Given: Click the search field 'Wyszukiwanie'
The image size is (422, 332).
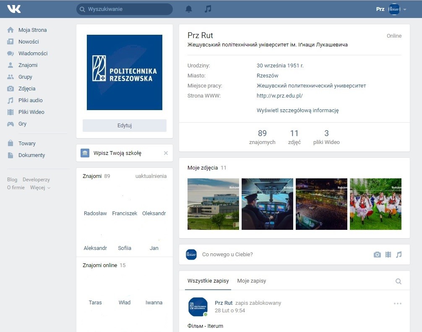Looking at the screenshot, I should [x=125, y=9].
